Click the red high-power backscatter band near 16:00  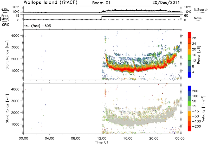128,69
